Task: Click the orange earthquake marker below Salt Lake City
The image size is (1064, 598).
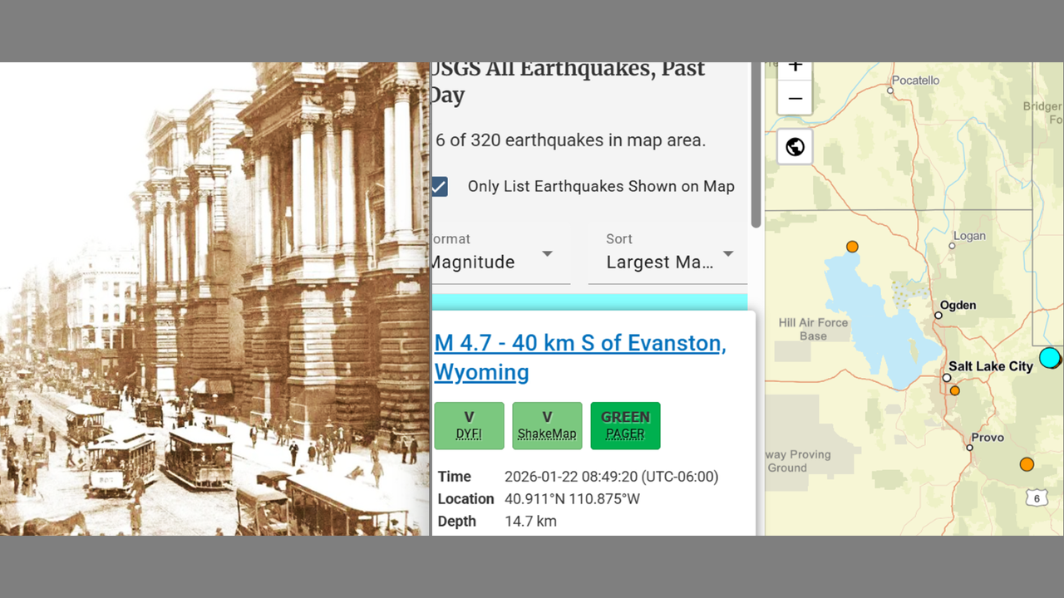Action: [954, 390]
